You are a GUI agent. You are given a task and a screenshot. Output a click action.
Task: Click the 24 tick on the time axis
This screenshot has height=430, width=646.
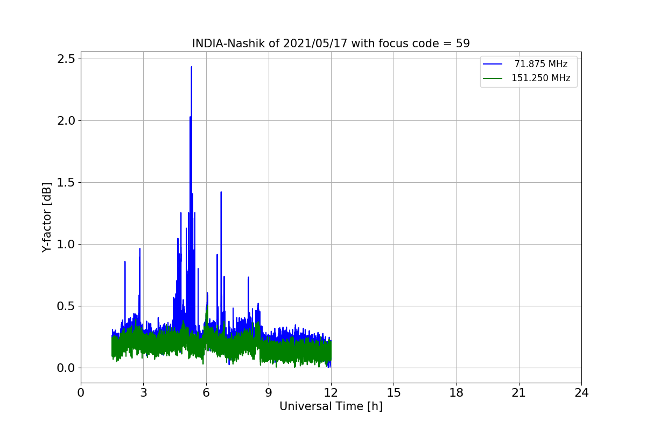tap(581, 393)
